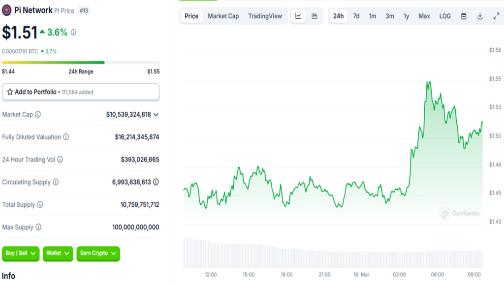Screen dimensions: 504x285
Task: Click the star icon in Add to Portfolio
Action: point(10,92)
